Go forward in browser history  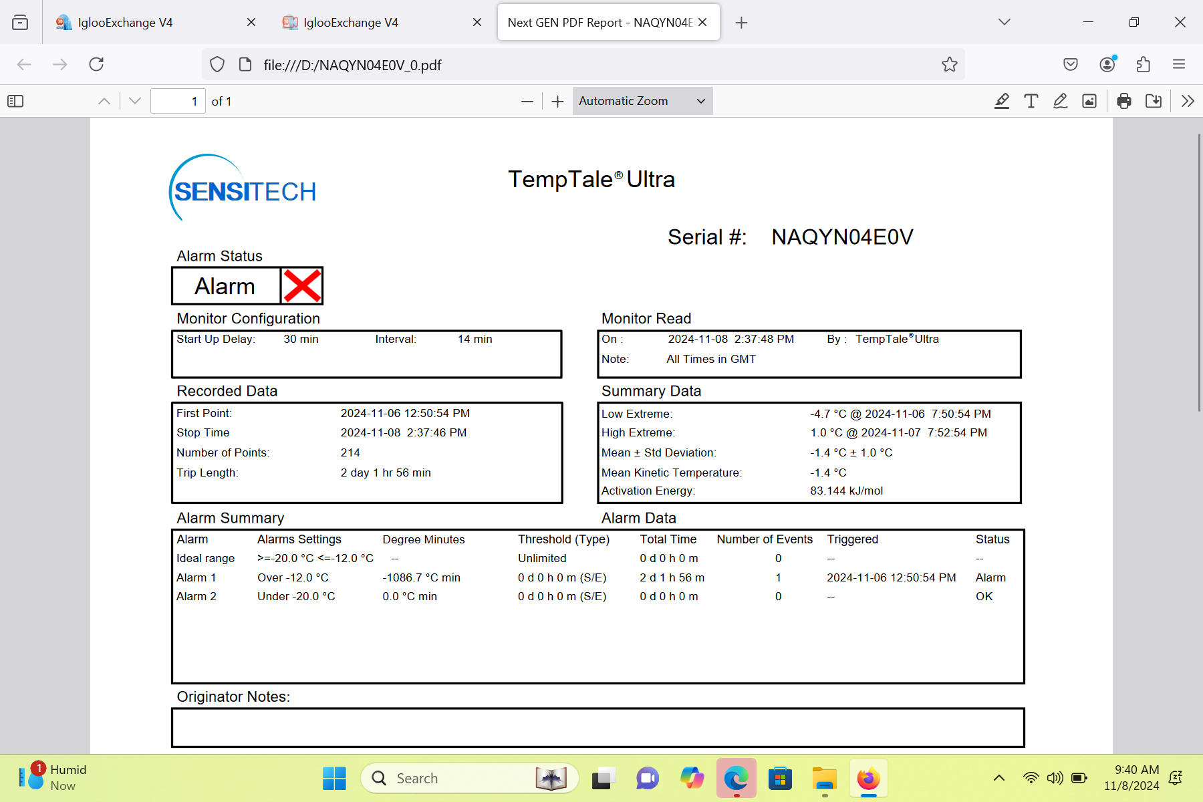pos(60,64)
